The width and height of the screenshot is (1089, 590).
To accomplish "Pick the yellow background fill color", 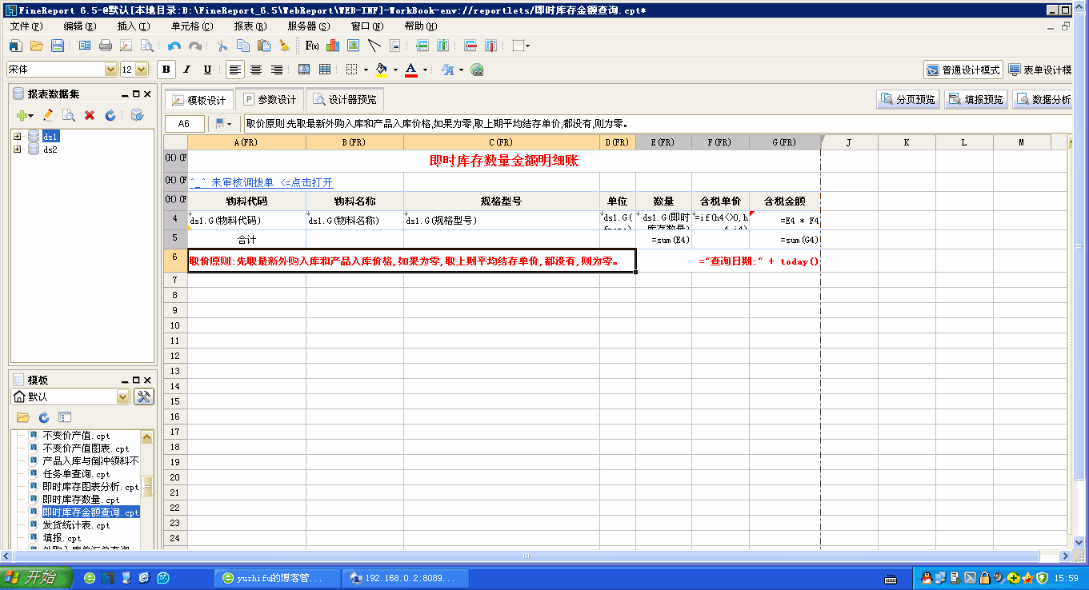I will point(382,70).
